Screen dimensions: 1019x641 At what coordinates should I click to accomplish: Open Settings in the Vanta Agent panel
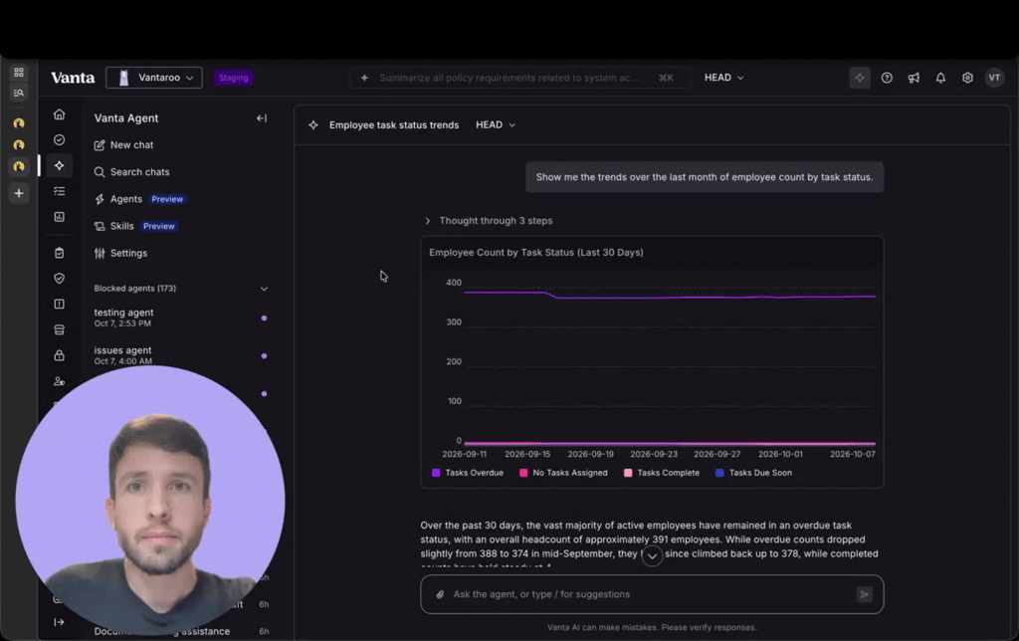(x=120, y=253)
